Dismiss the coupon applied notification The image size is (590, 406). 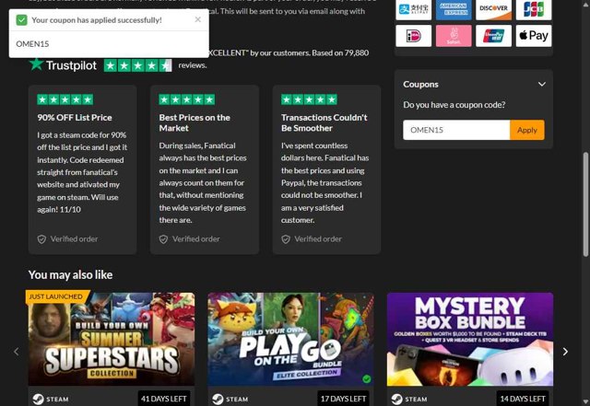[197, 19]
